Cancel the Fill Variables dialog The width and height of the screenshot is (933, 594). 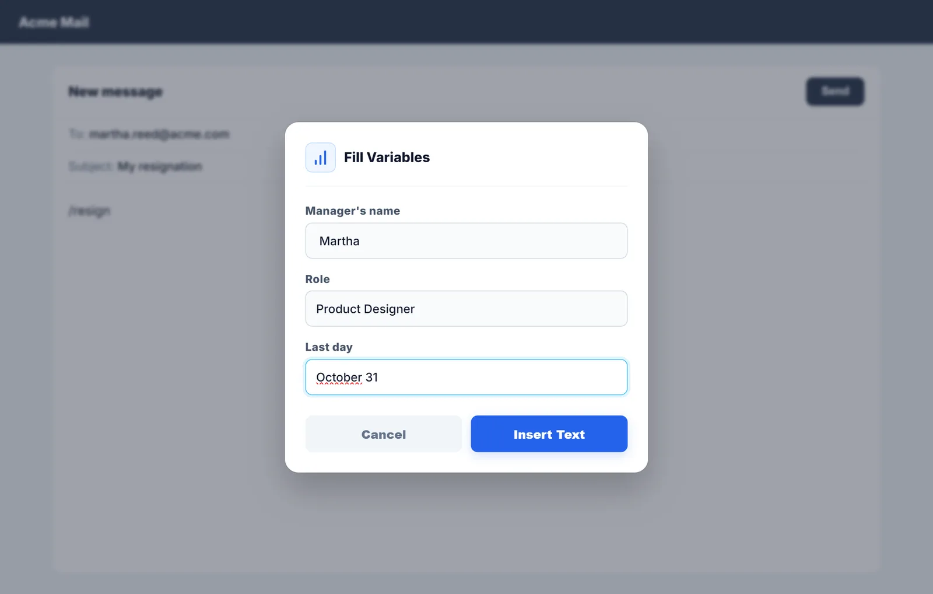[383, 434]
